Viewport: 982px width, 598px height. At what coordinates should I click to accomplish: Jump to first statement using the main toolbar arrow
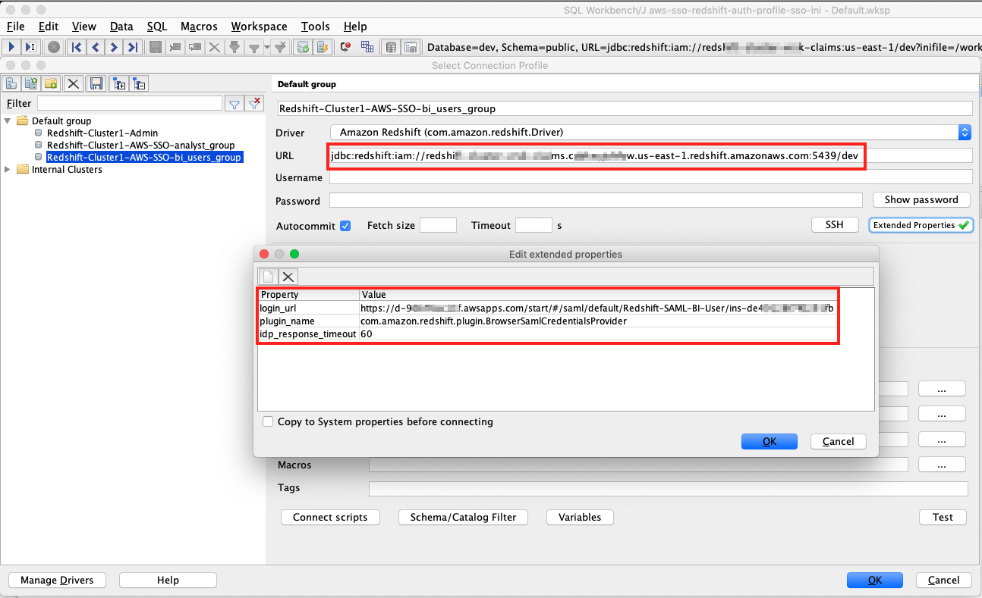click(x=77, y=47)
